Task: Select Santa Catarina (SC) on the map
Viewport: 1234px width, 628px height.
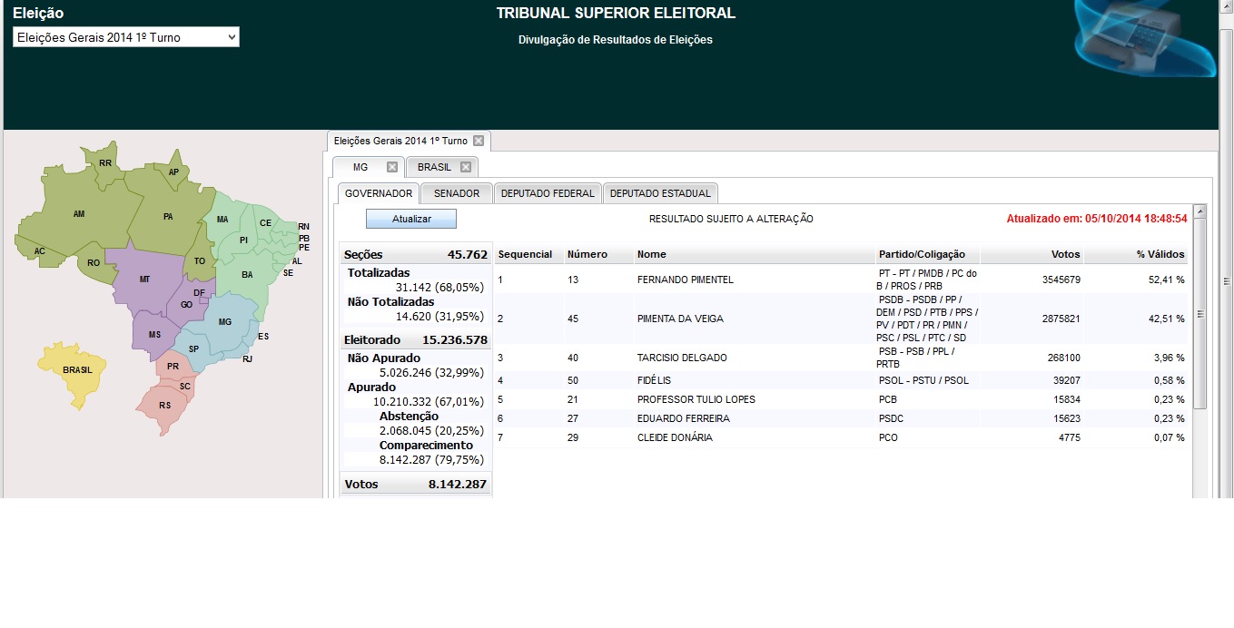Action: [x=185, y=386]
